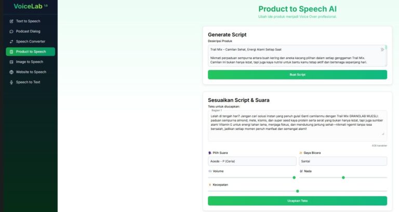The width and height of the screenshot is (399, 212).
Task: Click the Volume slider handle
Action: tap(294, 178)
